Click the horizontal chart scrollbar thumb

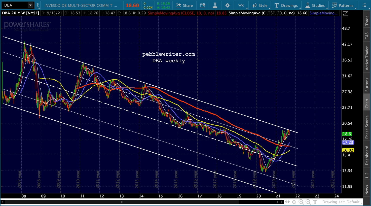(122, 202)
